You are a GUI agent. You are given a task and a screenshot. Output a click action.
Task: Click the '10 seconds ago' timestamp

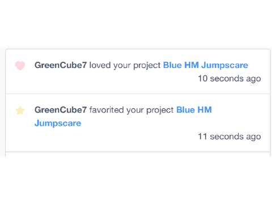[229, 79]
